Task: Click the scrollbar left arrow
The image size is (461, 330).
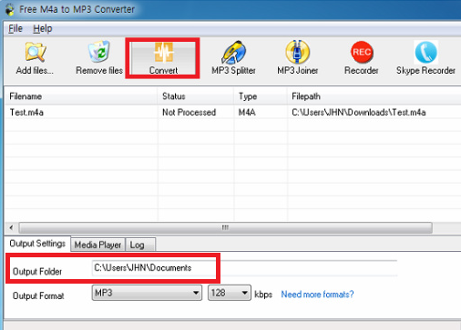Action: coord(11,227)
